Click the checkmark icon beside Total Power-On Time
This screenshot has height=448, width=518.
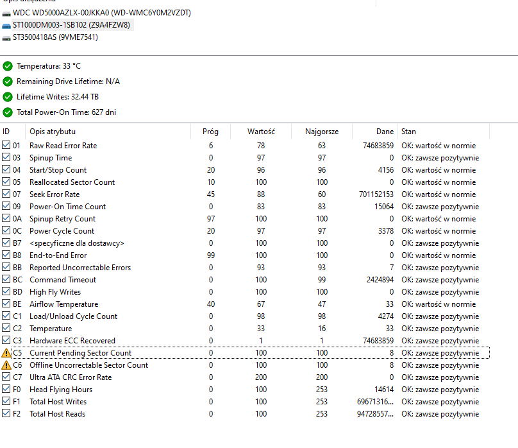point(7,112)
